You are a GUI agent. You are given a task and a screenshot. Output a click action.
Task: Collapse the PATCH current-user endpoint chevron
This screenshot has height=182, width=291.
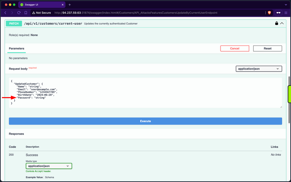[282, 23]
